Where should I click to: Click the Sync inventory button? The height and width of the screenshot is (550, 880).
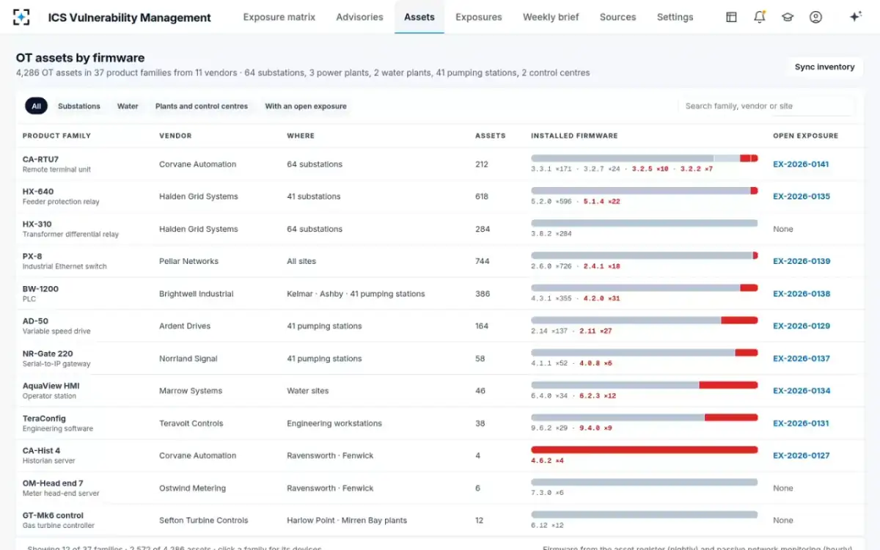[824, 67]
